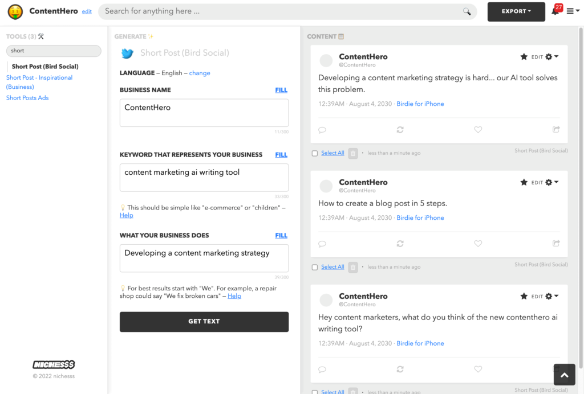Click 'Birdie for iPhone' on the 'Hey content marketers' post
584x394 pixels.
420,344
